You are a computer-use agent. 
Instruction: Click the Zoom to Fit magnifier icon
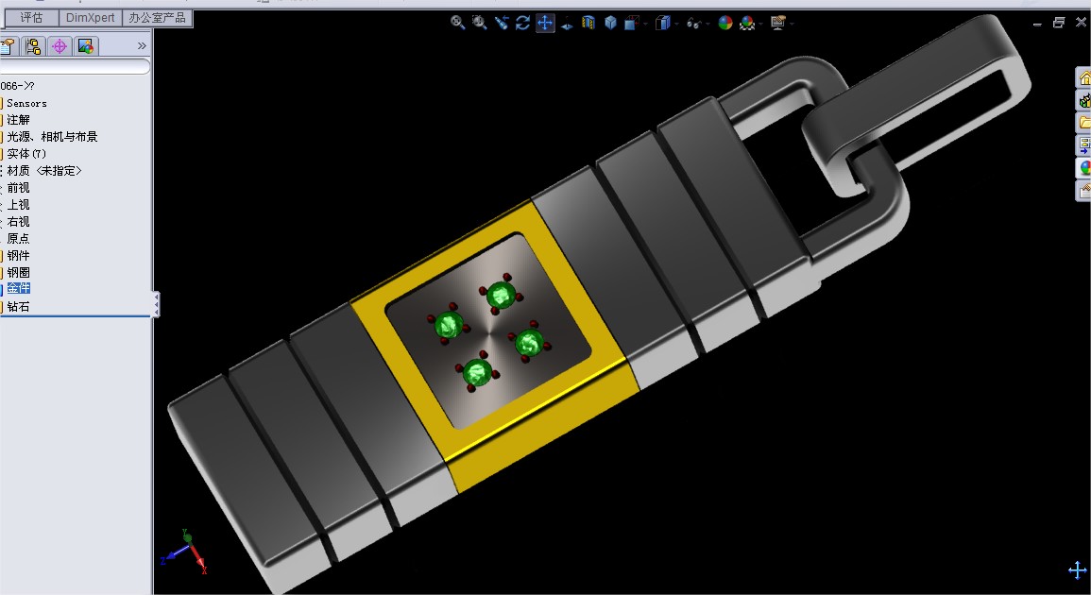coord(457,23)
